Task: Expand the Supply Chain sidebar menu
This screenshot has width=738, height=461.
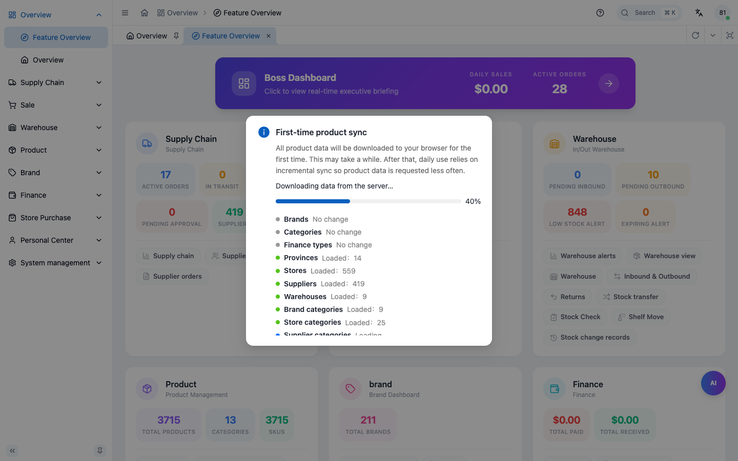Action: pos(55,82)
